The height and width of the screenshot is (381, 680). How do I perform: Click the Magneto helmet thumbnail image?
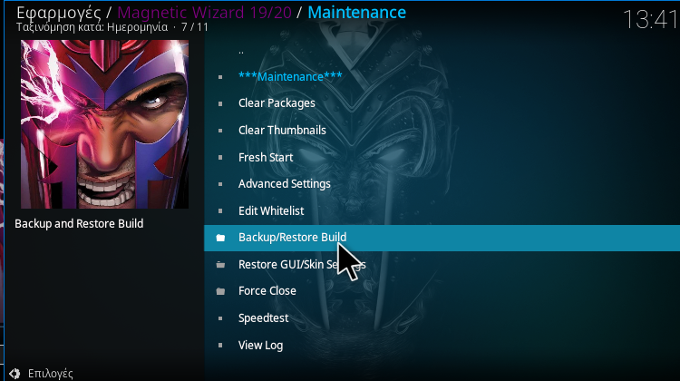tap(104, 124)
